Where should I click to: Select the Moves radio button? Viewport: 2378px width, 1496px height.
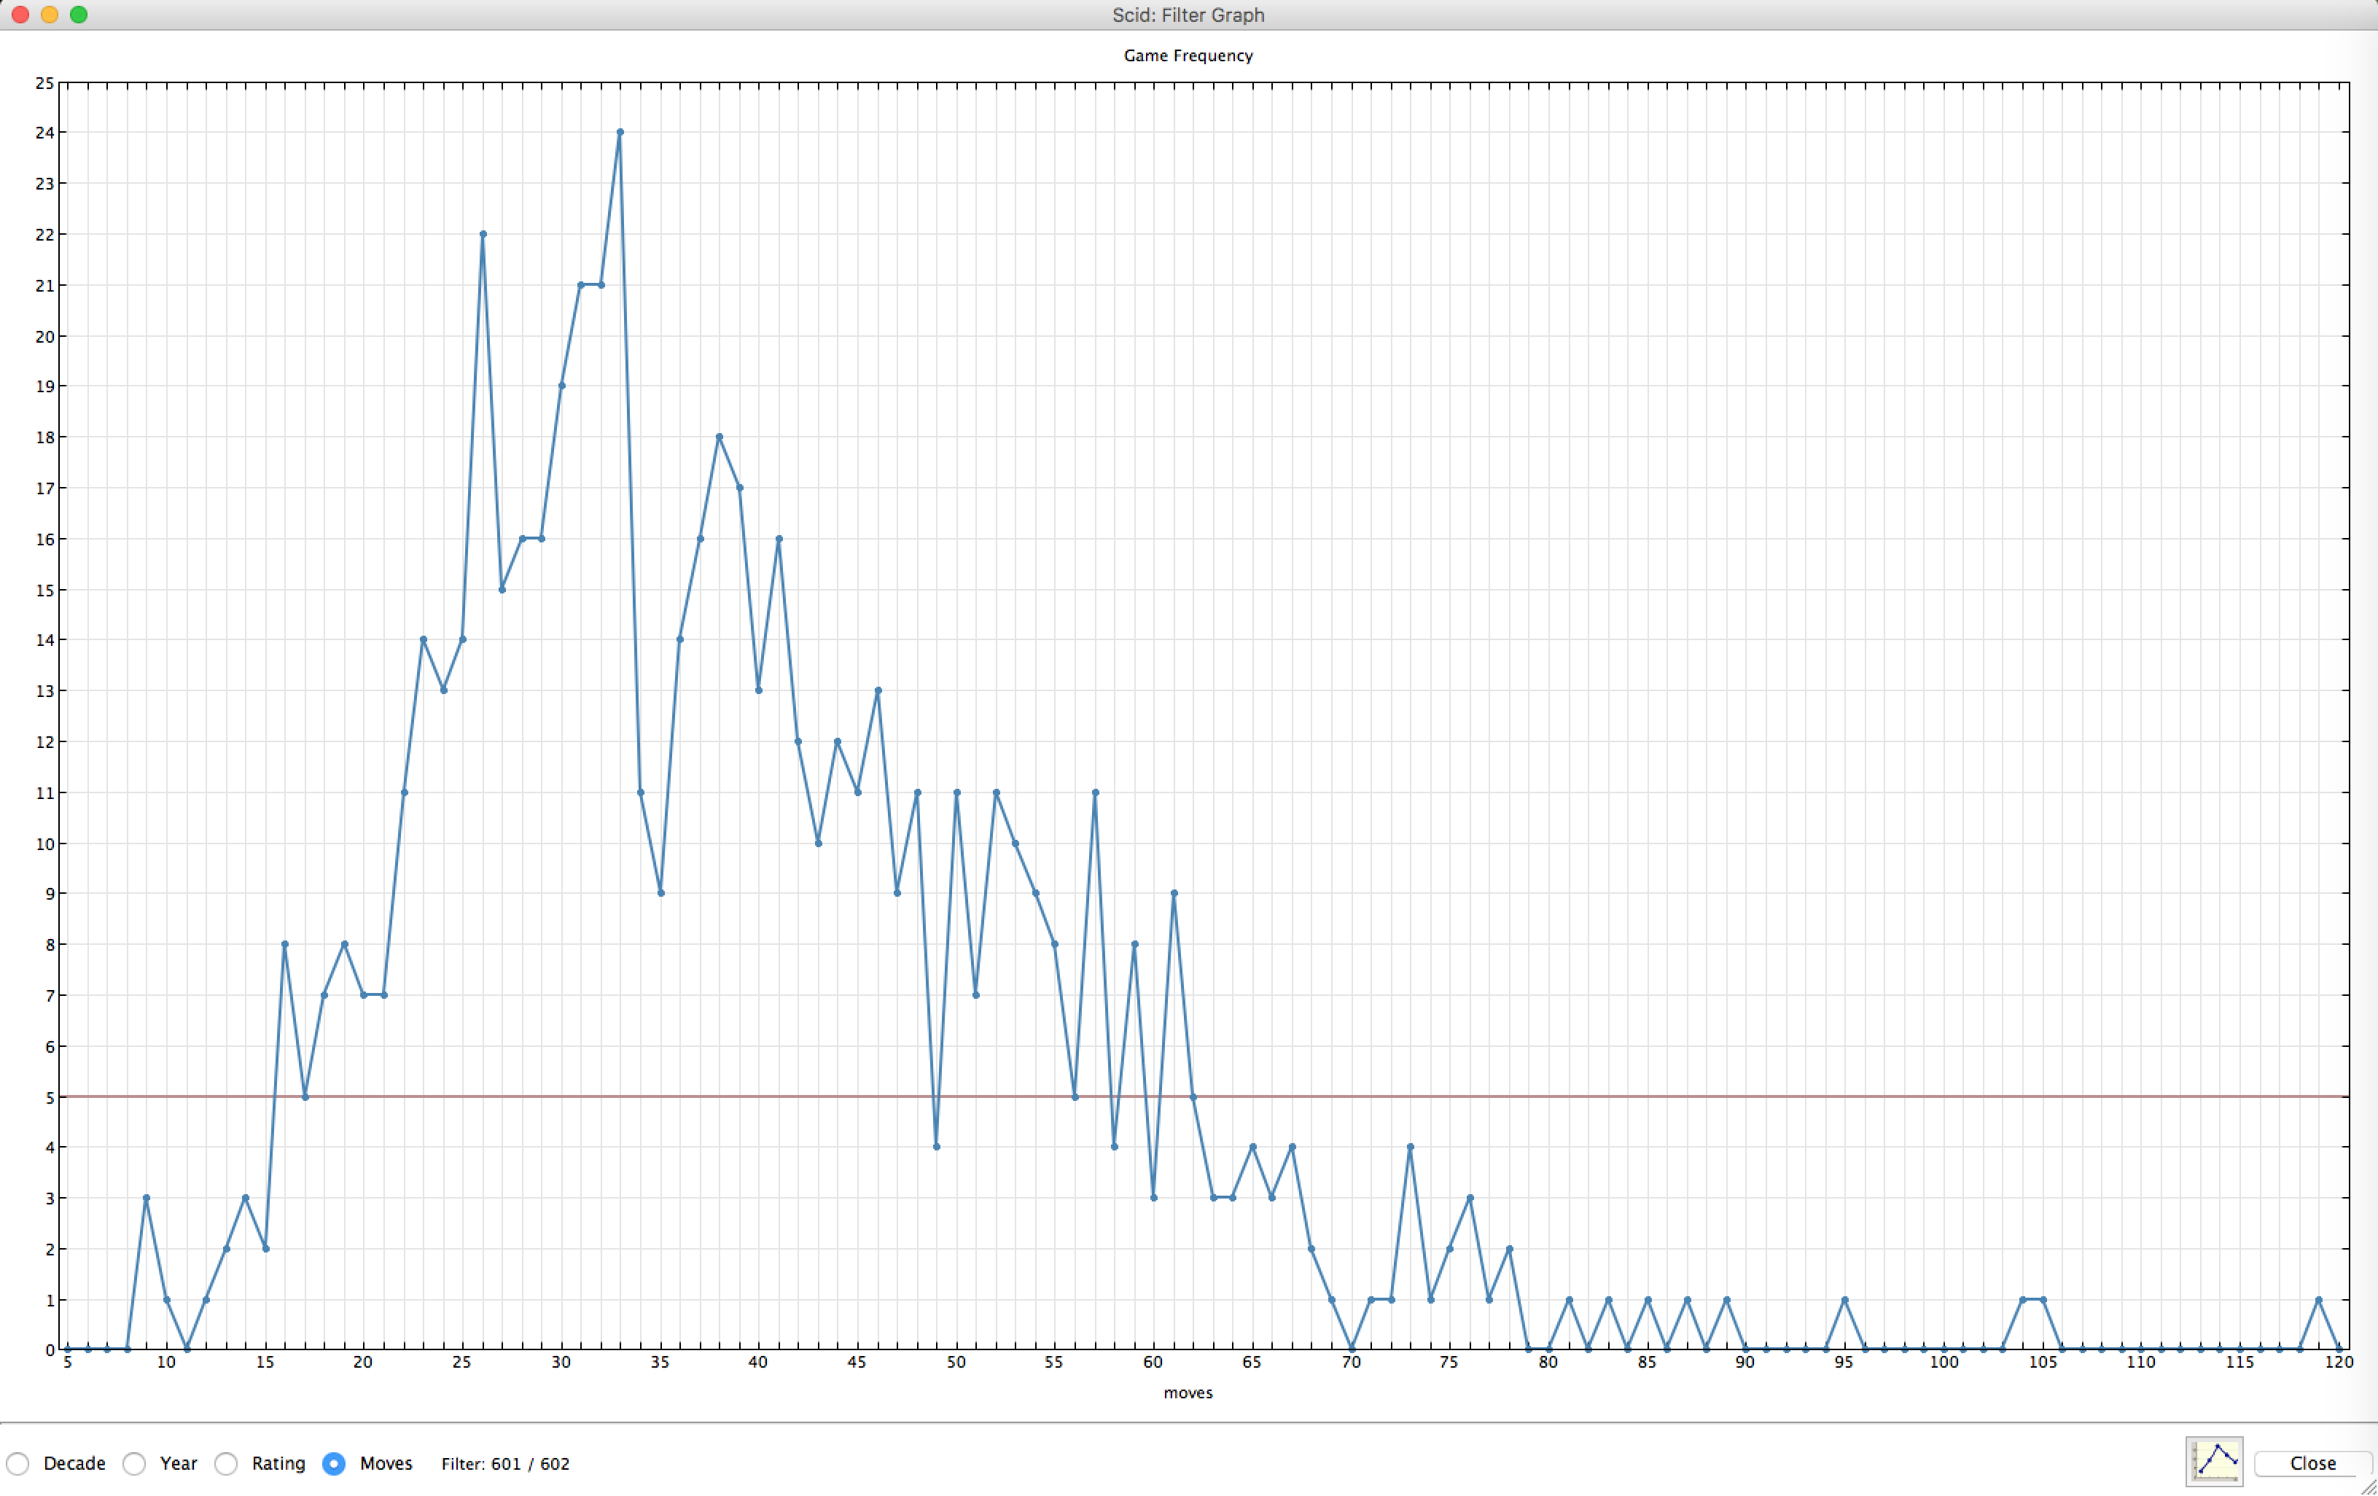(x=334, y=1463)
